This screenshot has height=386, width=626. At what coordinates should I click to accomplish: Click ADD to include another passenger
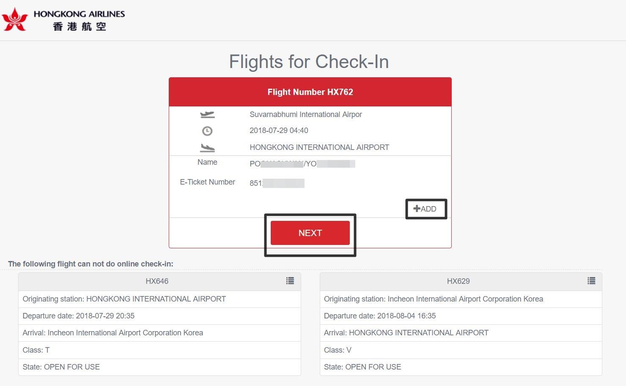(426, 209)
